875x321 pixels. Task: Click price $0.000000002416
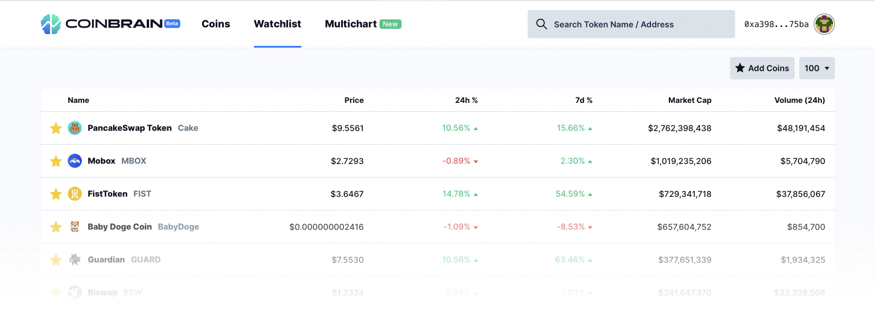(x=326, y=227)
